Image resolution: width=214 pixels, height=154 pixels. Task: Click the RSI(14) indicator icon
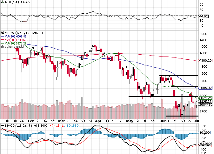click(x=3, y=2)
